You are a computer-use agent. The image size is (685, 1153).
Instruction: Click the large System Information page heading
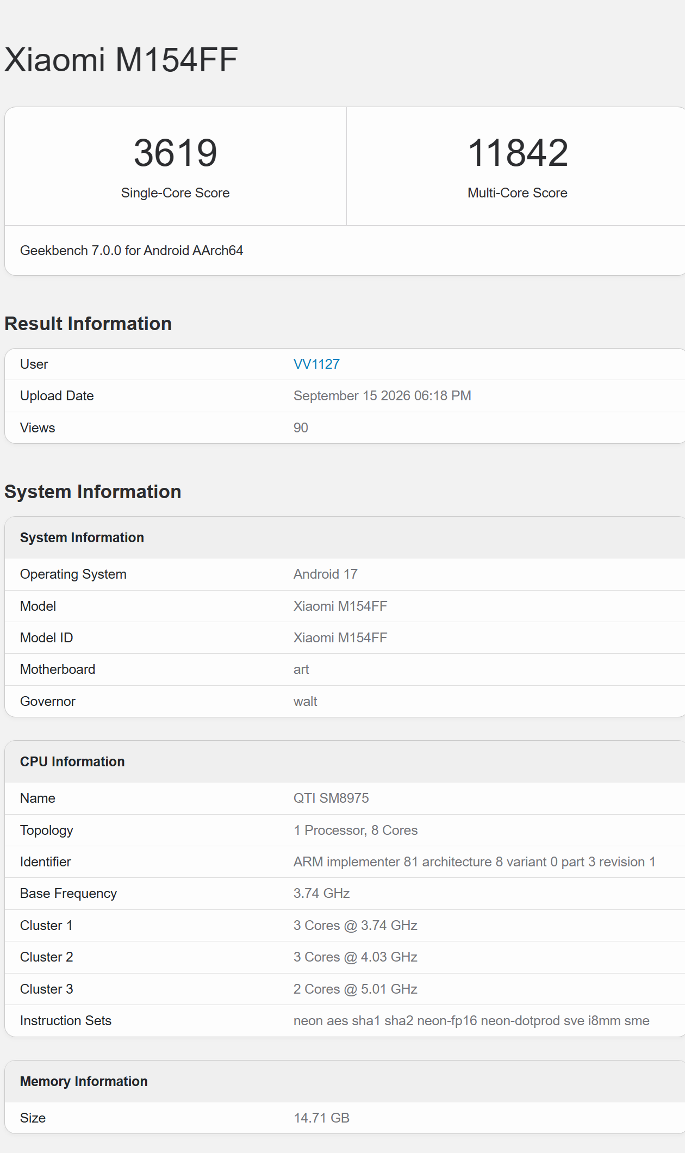click(93, 492)
